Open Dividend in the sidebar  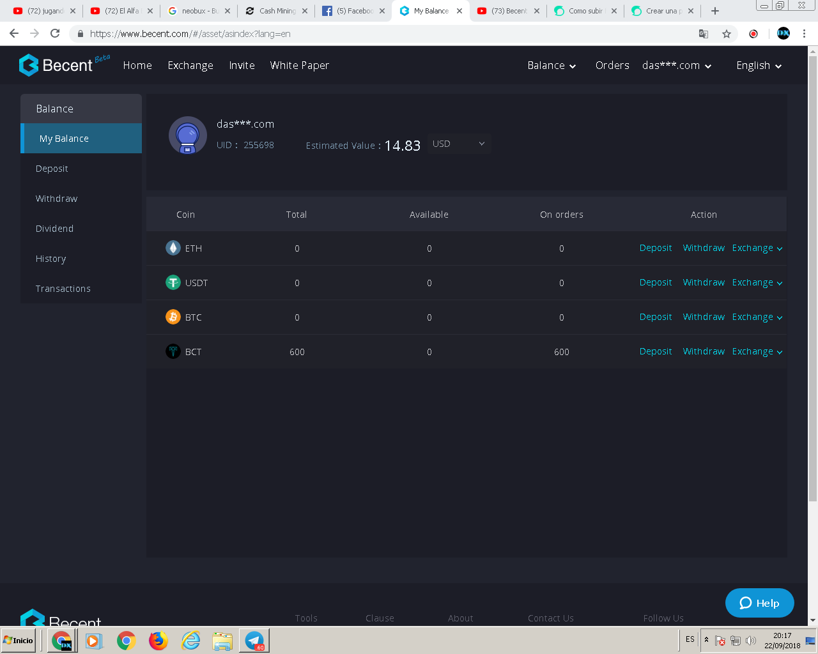tap(81, 229)
